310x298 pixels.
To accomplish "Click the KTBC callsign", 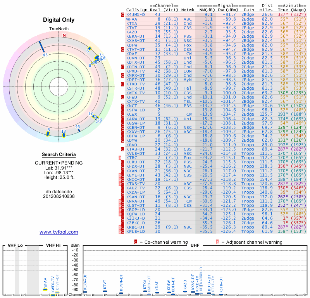I will click(131, 158).
